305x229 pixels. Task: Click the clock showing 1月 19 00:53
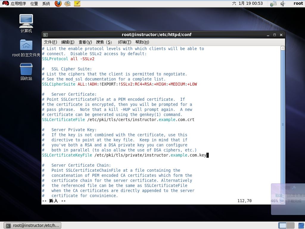click(248, 4)
